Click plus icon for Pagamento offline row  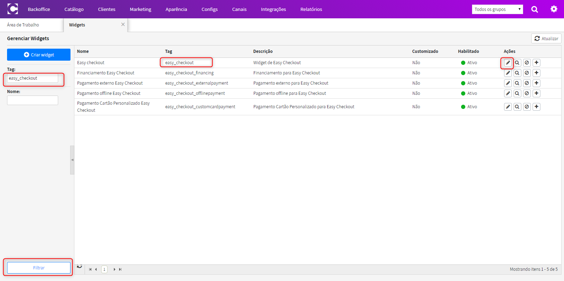536,93
